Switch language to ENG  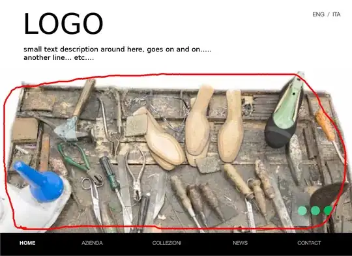[x=318, y=14]
